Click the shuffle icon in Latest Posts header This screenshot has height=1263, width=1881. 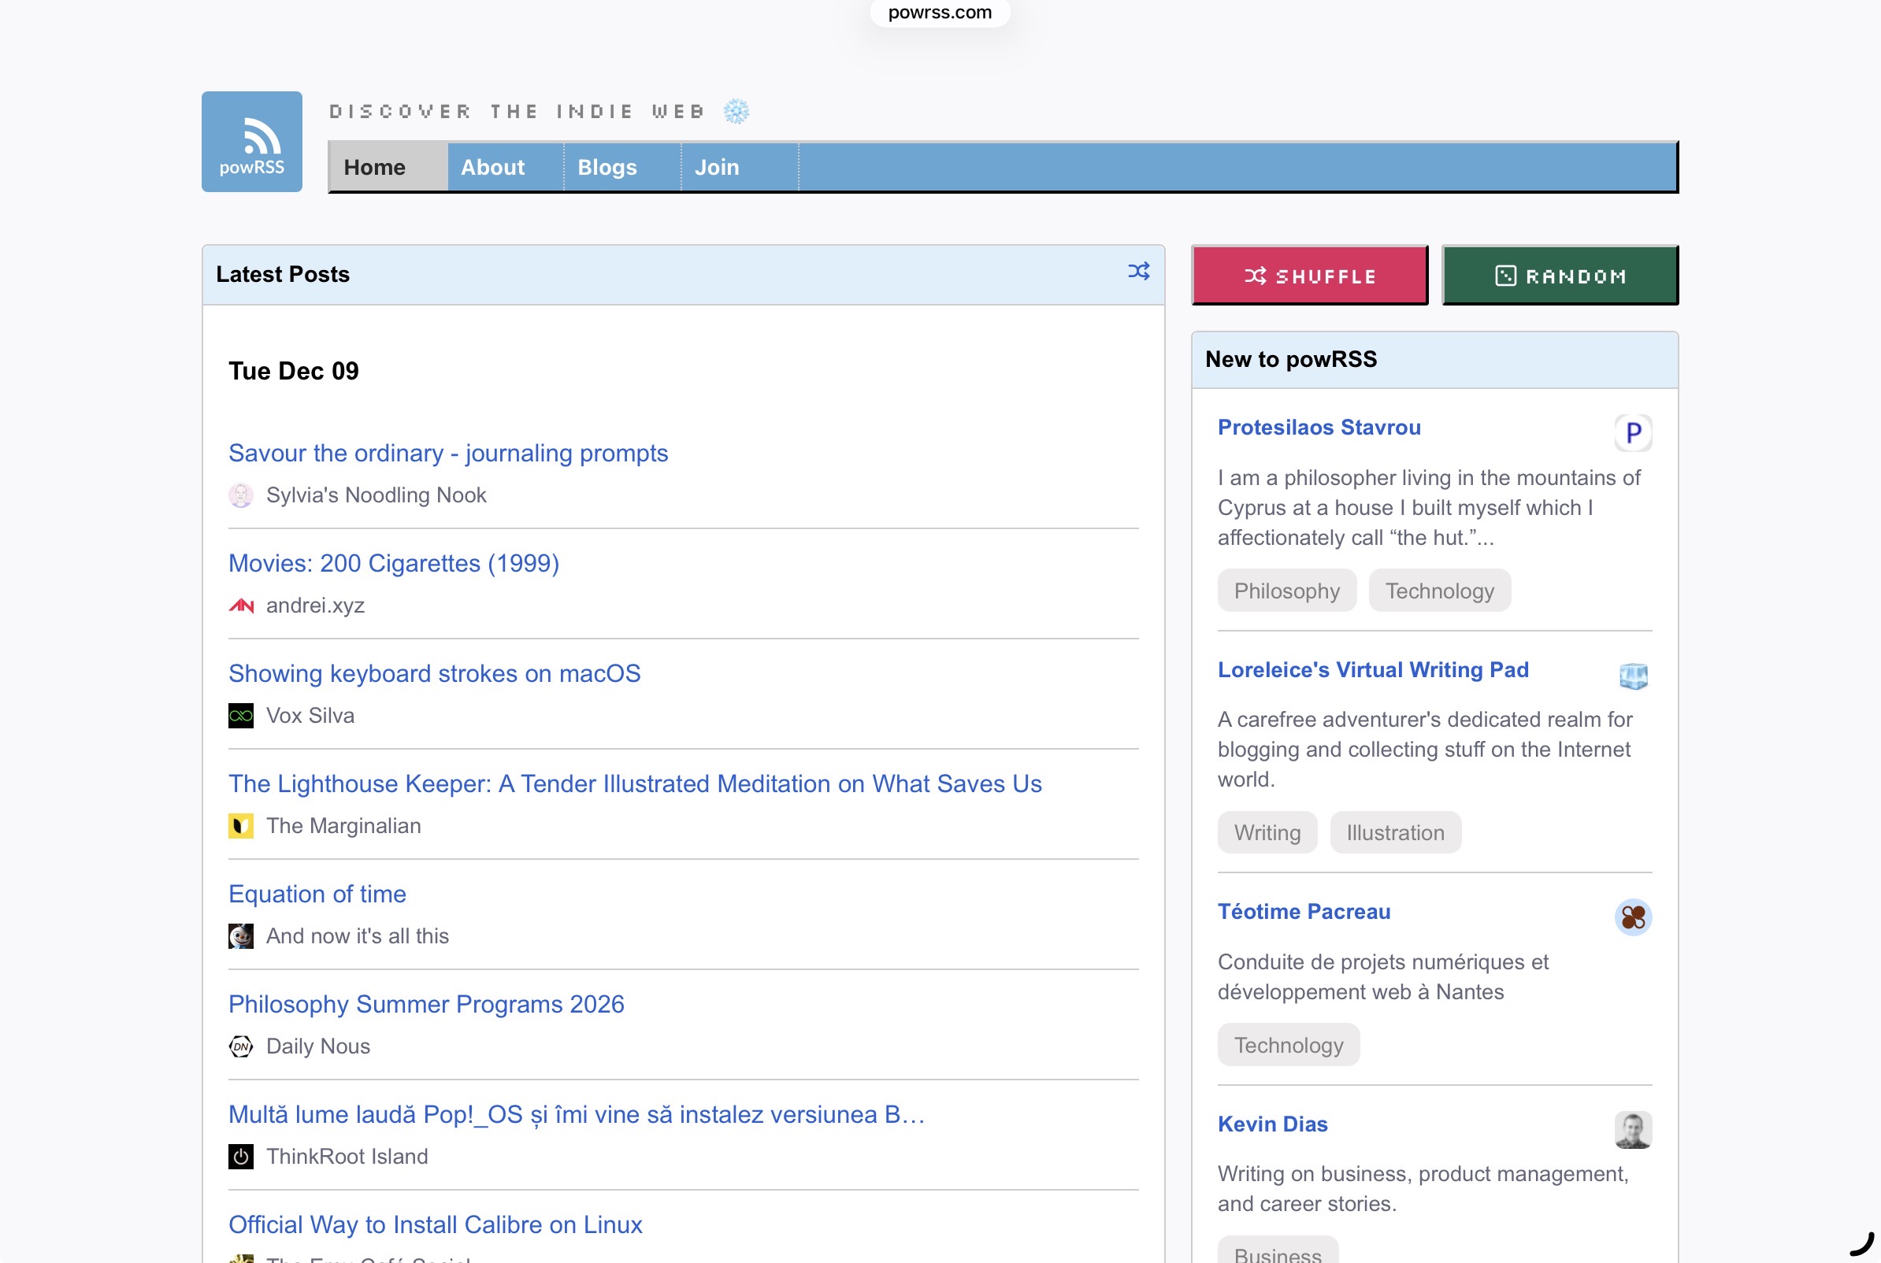coord(1138,272)
